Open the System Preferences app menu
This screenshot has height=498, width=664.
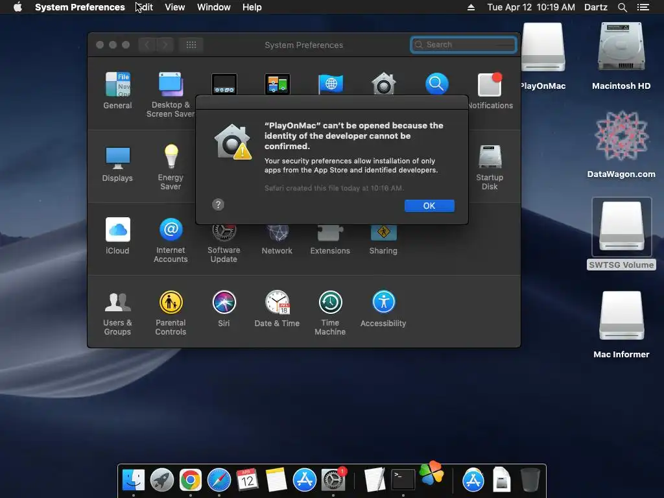coord(80,7)
